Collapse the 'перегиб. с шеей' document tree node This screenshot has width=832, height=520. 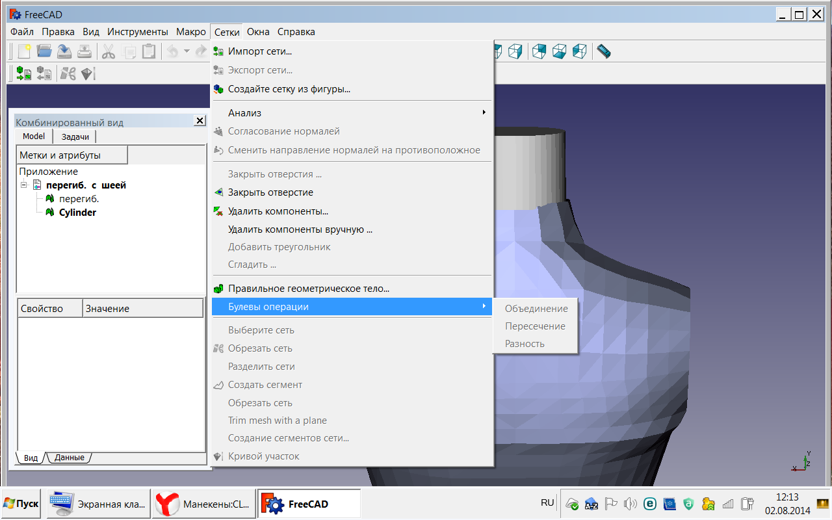(x=24, y=185)
